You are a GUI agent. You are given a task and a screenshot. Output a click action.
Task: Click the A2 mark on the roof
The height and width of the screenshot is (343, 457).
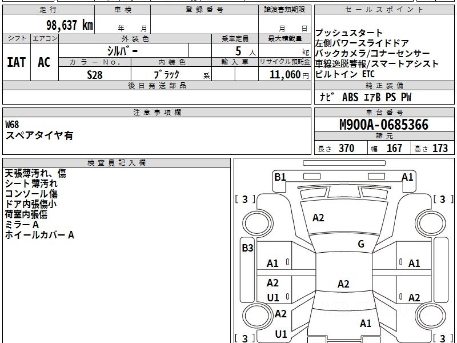tap(344, 284)
